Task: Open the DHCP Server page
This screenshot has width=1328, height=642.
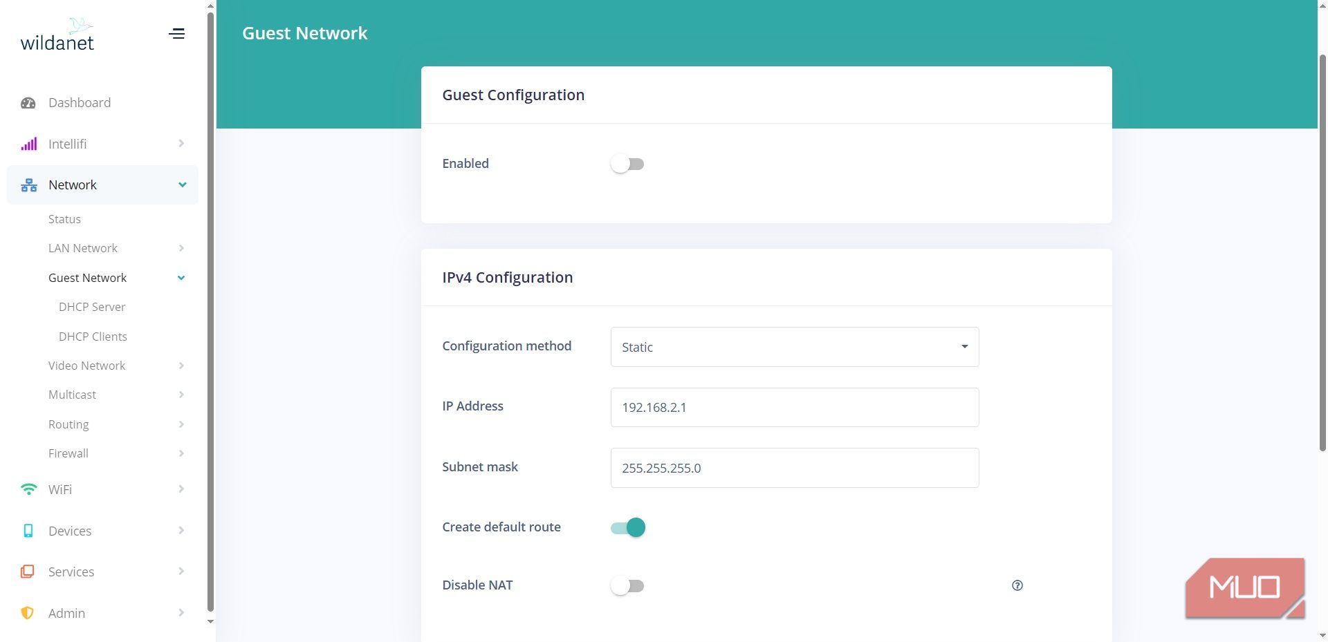Action: tap(92, 307)
